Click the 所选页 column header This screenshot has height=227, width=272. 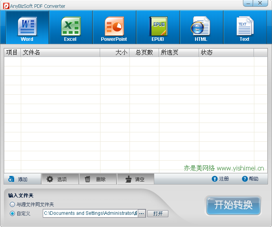(179, 52)
